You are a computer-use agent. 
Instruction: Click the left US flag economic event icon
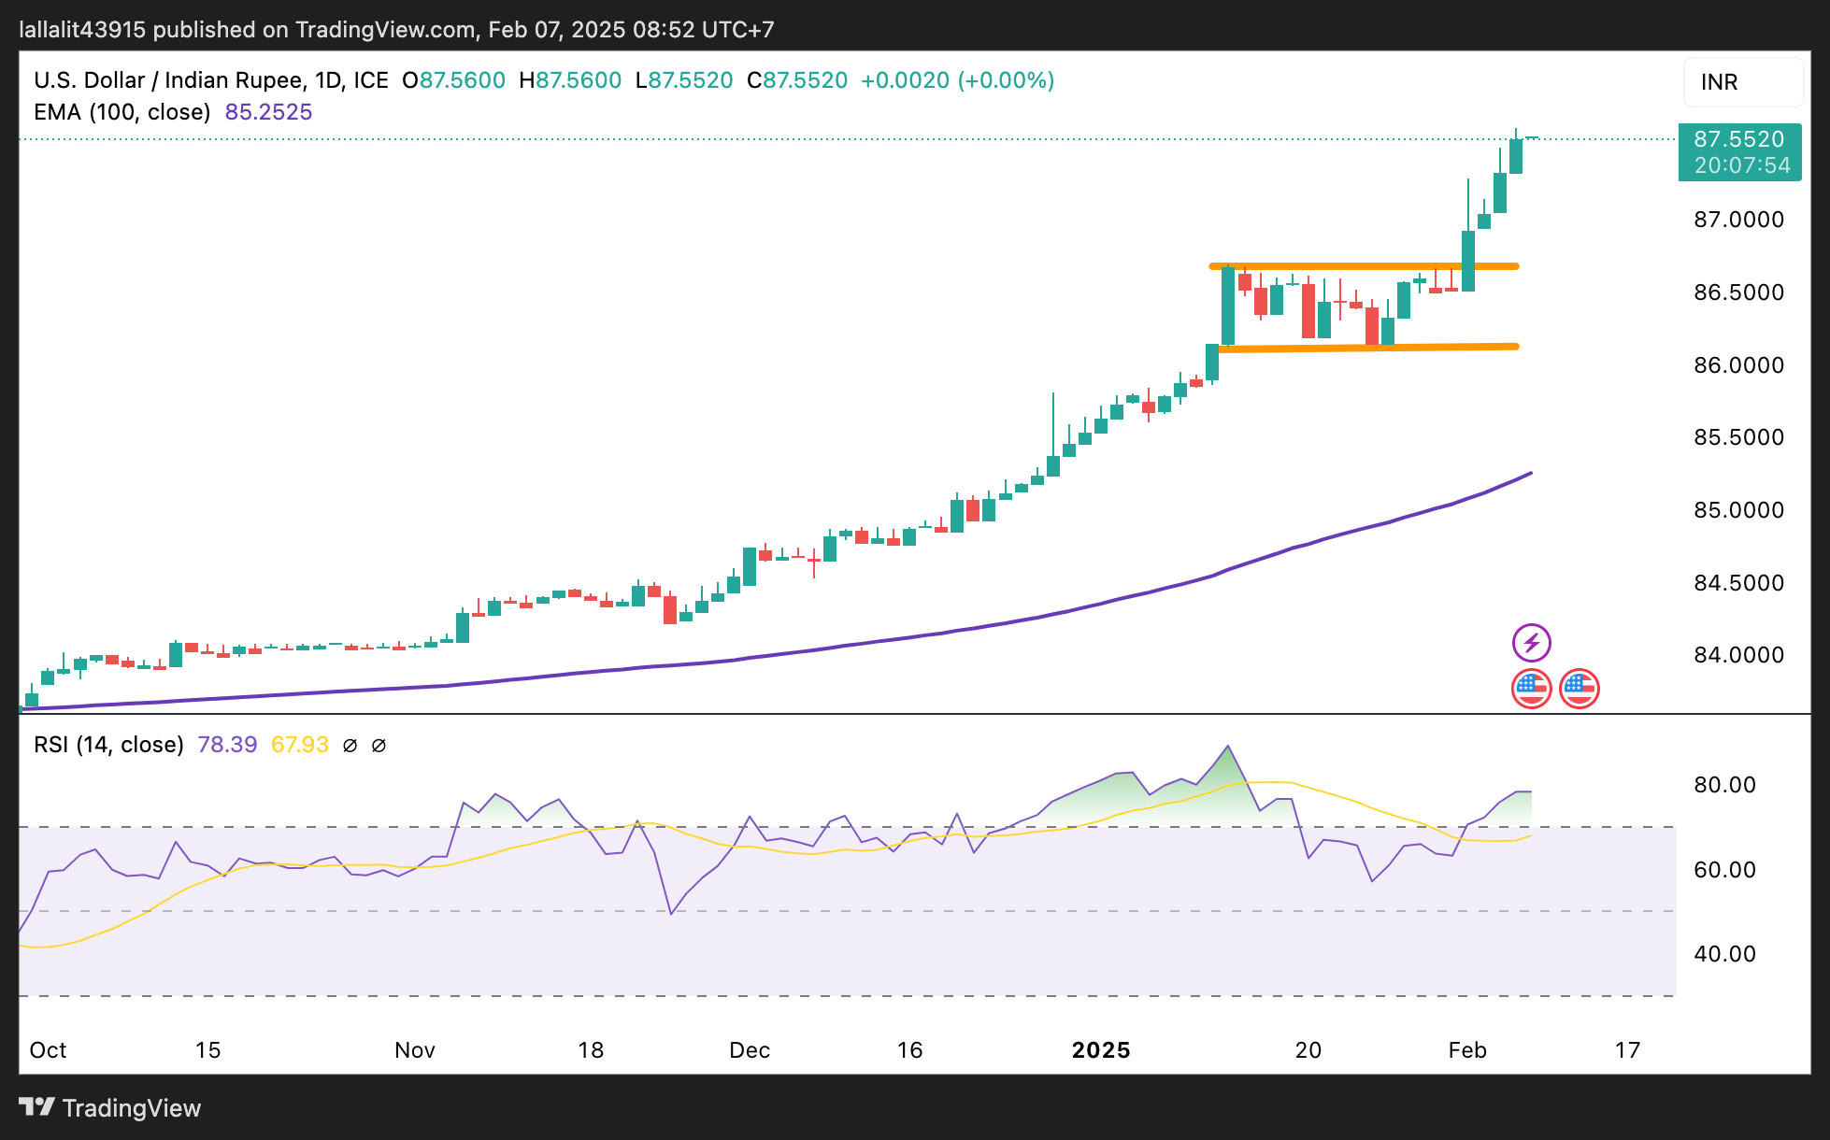[1531, 689]
